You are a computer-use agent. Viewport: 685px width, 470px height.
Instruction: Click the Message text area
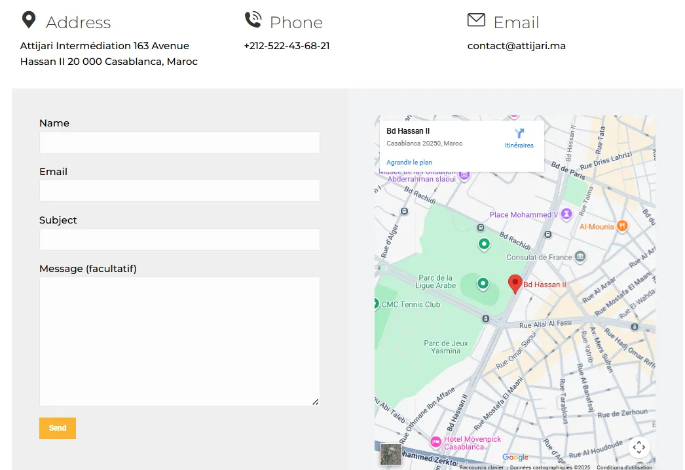click(x=179, y=341)
